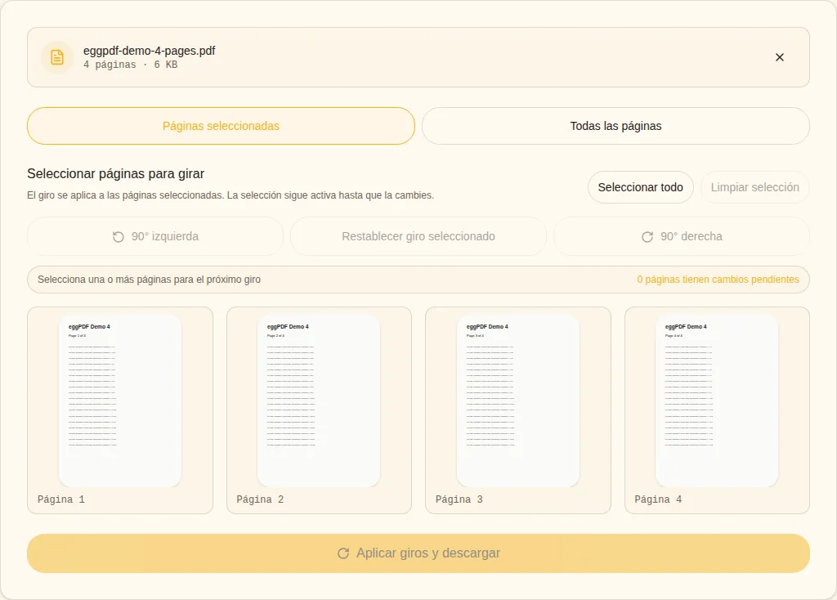Screen dimensions: 837x600
Task: Click Aplicar giros y descargar button
Action: pyautogui.click(x=418, y=553)
